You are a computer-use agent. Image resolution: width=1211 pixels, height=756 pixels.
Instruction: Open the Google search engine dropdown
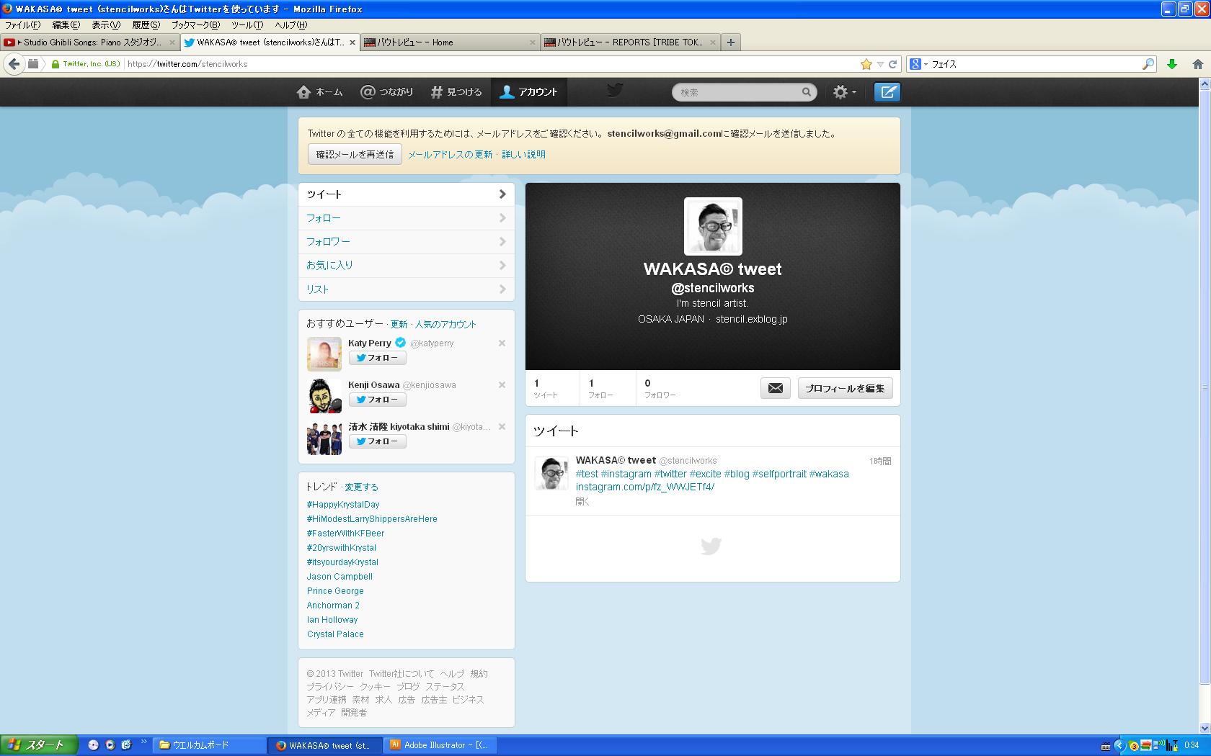pos(918,64)
